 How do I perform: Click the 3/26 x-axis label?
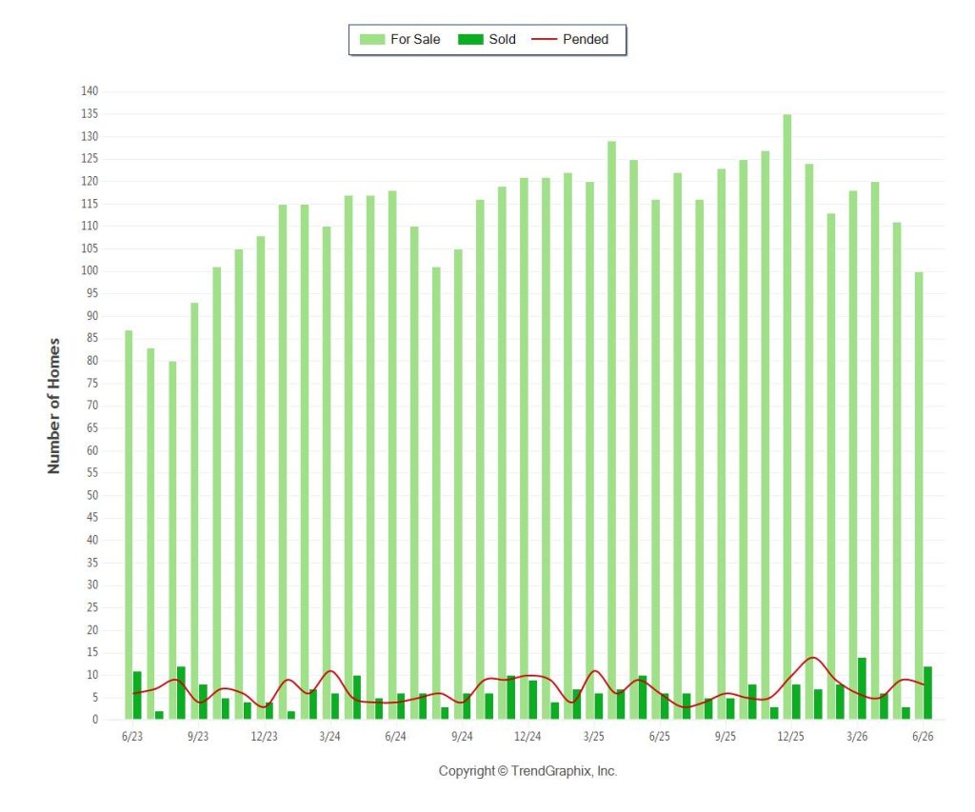(857, 736)
